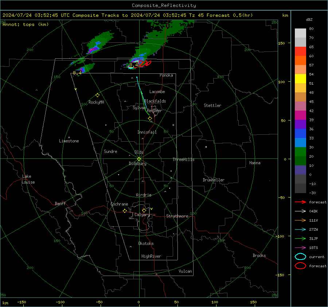
Task: Click the Blackfalds town label
Action: pyautogui.click(x=155, y=101)
